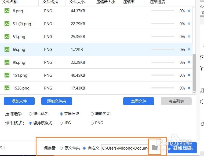Start compression with 开始压缩 button
This screenshot has width=204, height=156.
click(x=182, y=148)
